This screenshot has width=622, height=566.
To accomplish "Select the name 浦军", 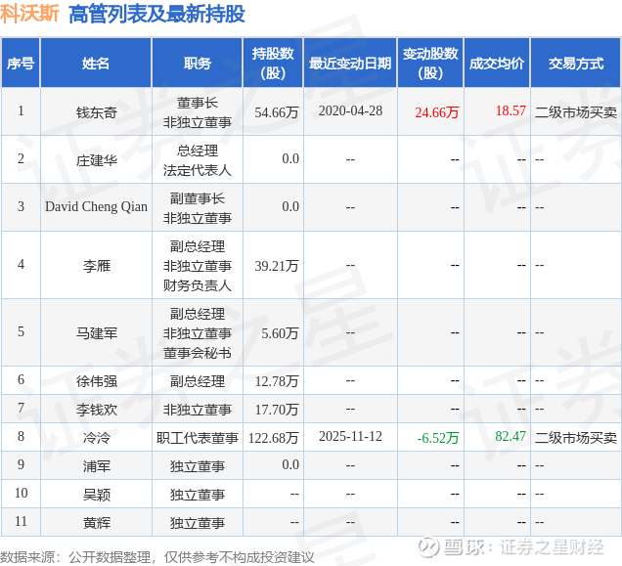I will point(97,465).
